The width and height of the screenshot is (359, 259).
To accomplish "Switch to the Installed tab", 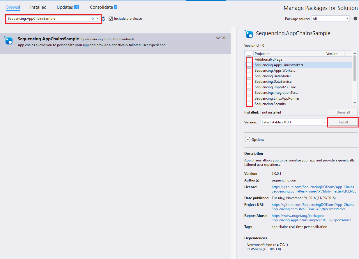I will tap(38, 7).
